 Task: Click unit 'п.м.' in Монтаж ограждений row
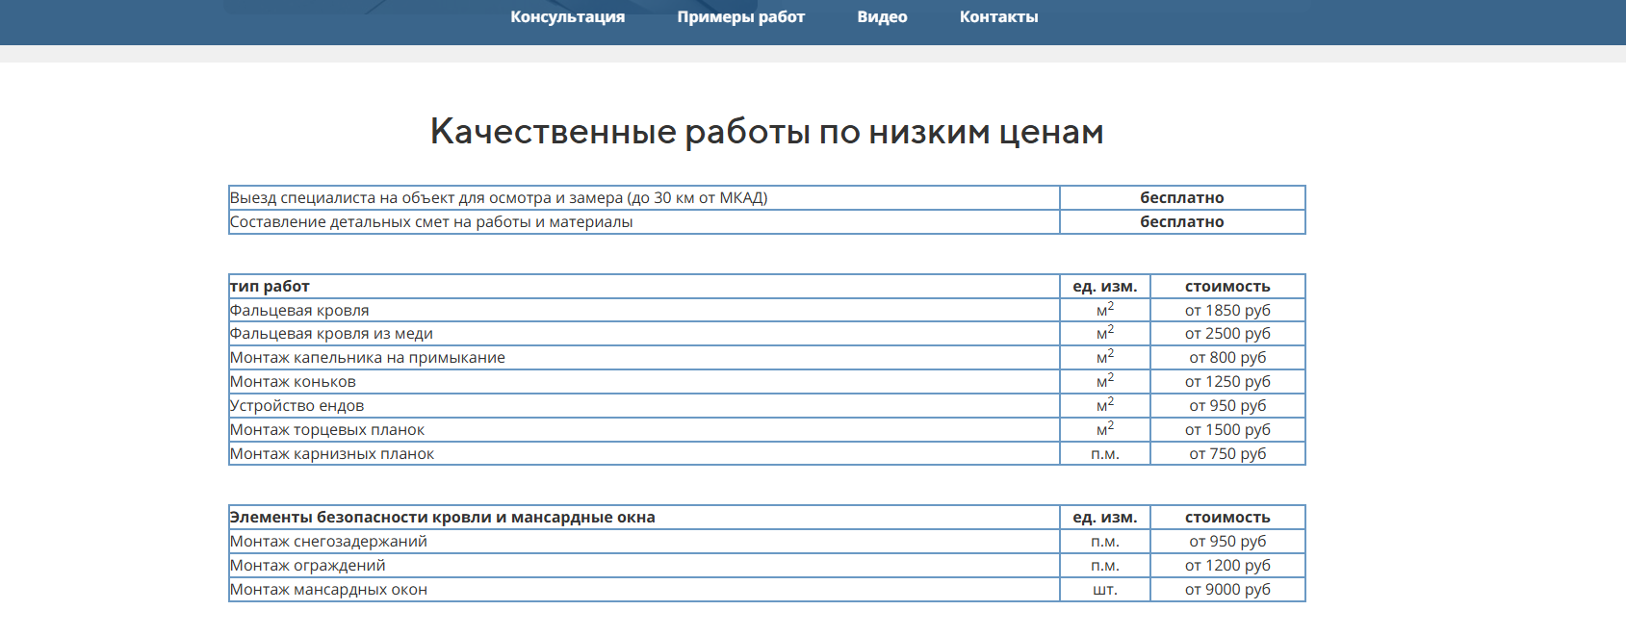point(1105,565)
